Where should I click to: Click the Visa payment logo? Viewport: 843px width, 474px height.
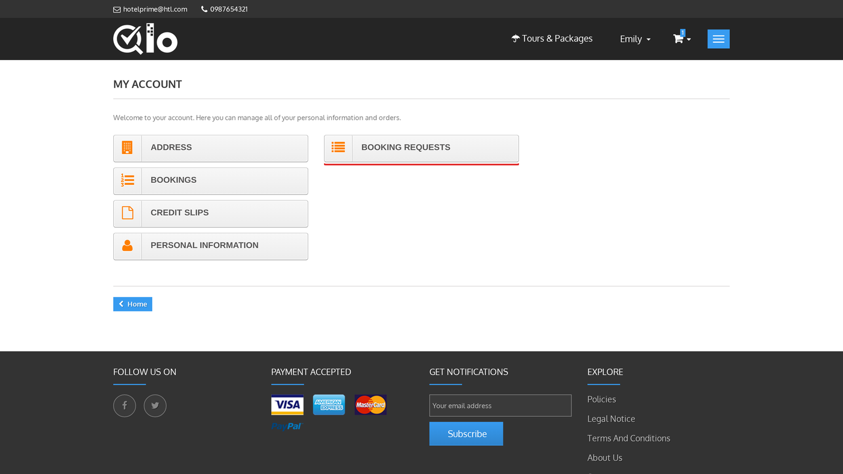click(x=287, y=405)
